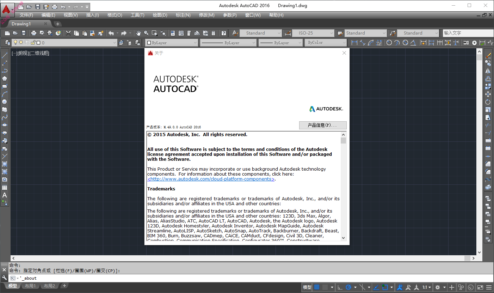Viewport: 494px width, 293px height.
Task: Select the Rotate modify tool
Action: 488,102
